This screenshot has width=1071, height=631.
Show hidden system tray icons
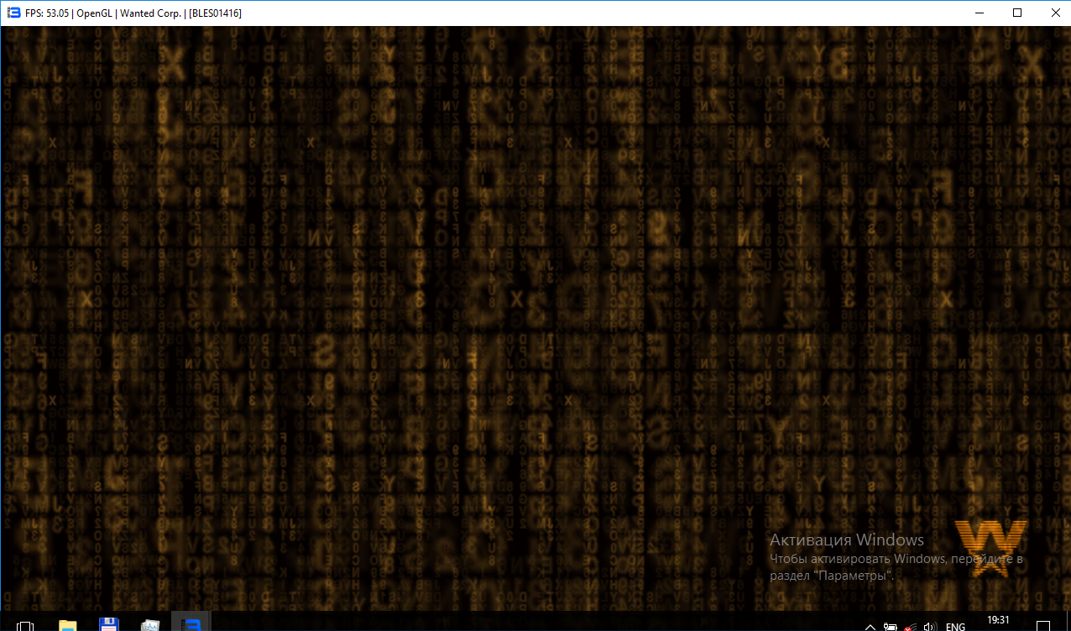point(870,626)
